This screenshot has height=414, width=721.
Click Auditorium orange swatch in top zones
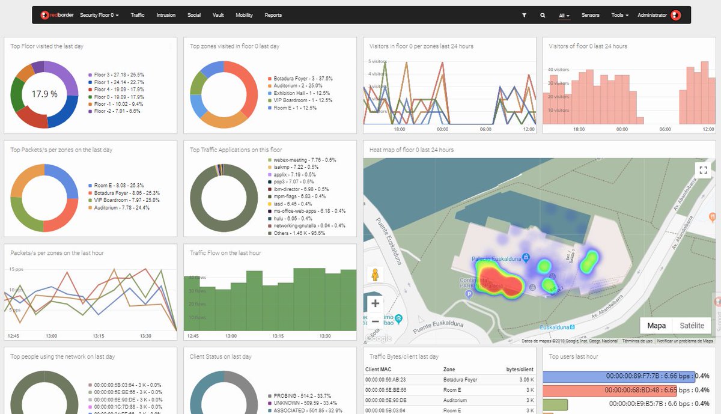(269, 85)
